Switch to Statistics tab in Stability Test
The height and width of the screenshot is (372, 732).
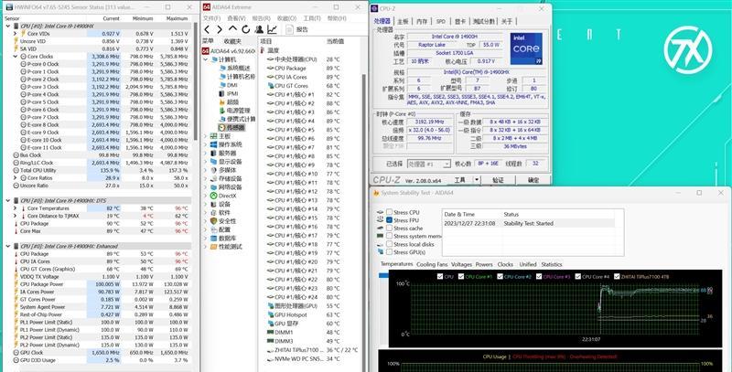click(552, 264)
